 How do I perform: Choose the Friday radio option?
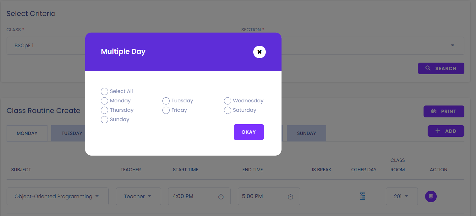pos(166,110)
